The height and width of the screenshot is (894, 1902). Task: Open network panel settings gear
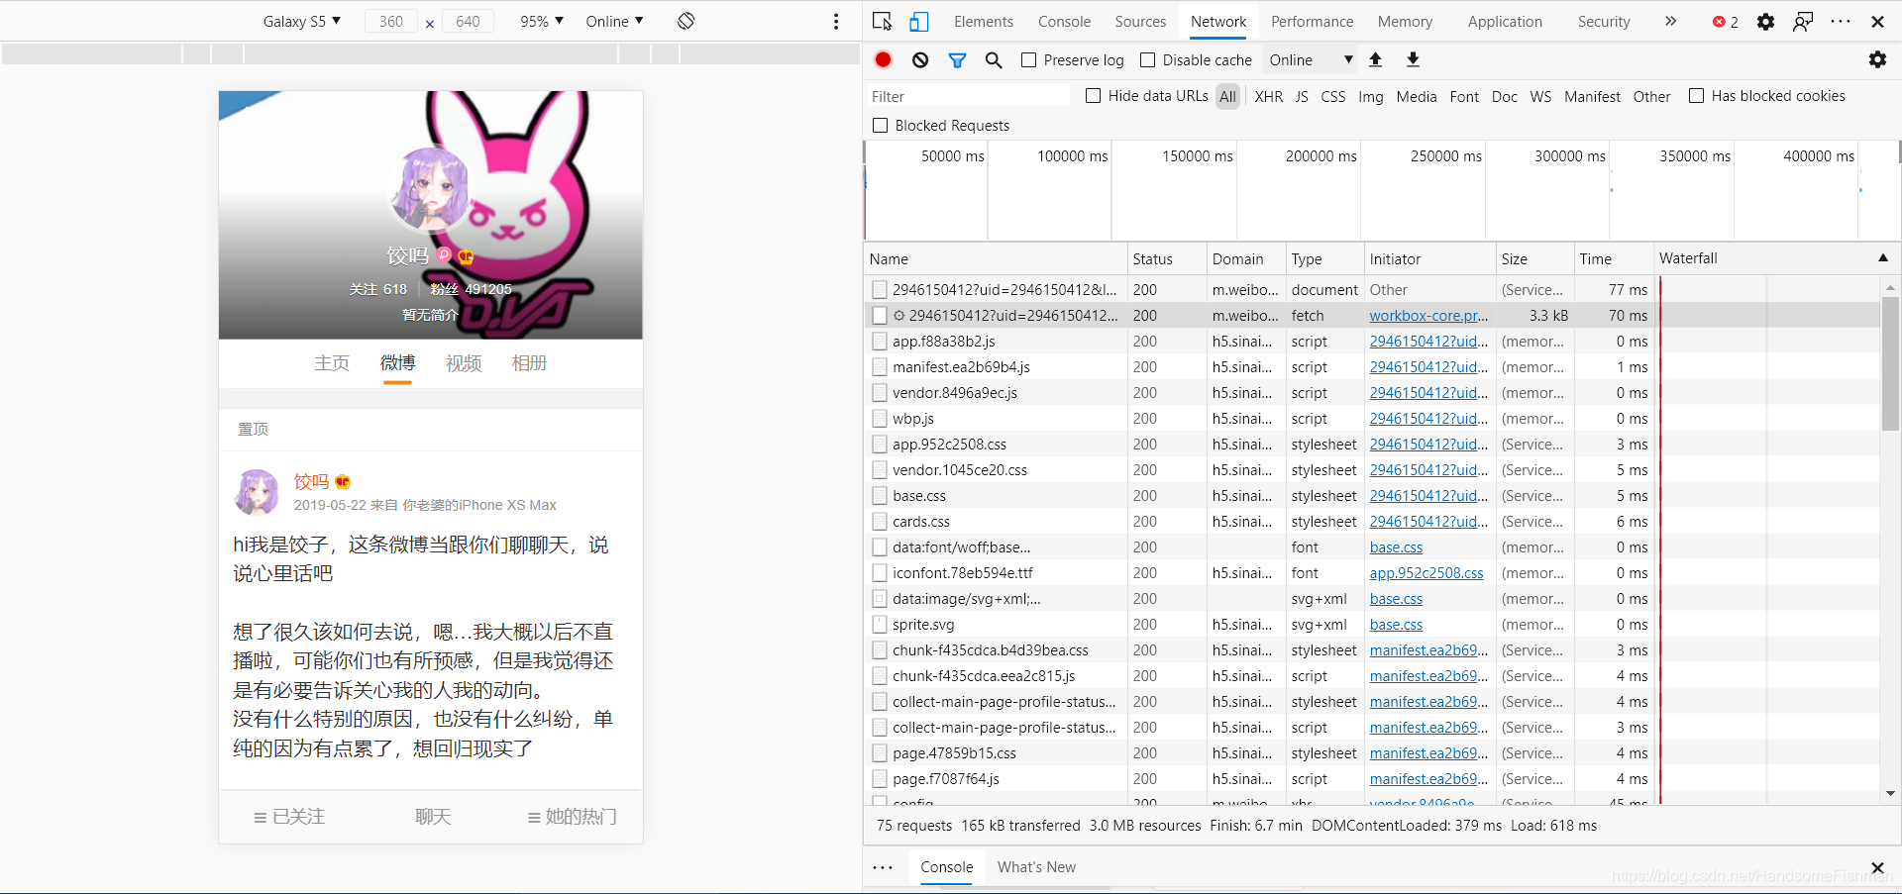(1877, 59)
